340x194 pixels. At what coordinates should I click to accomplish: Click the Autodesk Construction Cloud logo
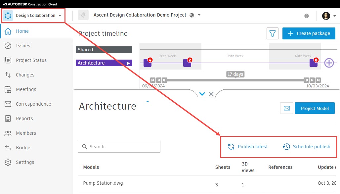point(30,4)
